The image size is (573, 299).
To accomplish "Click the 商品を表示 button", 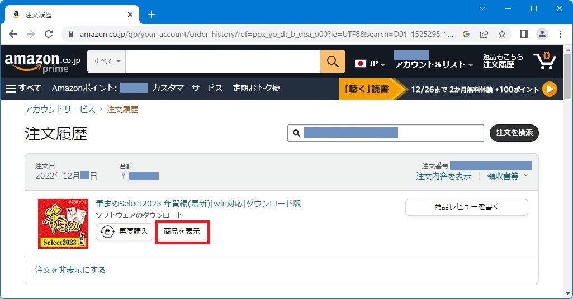I will tap(182, 232).
